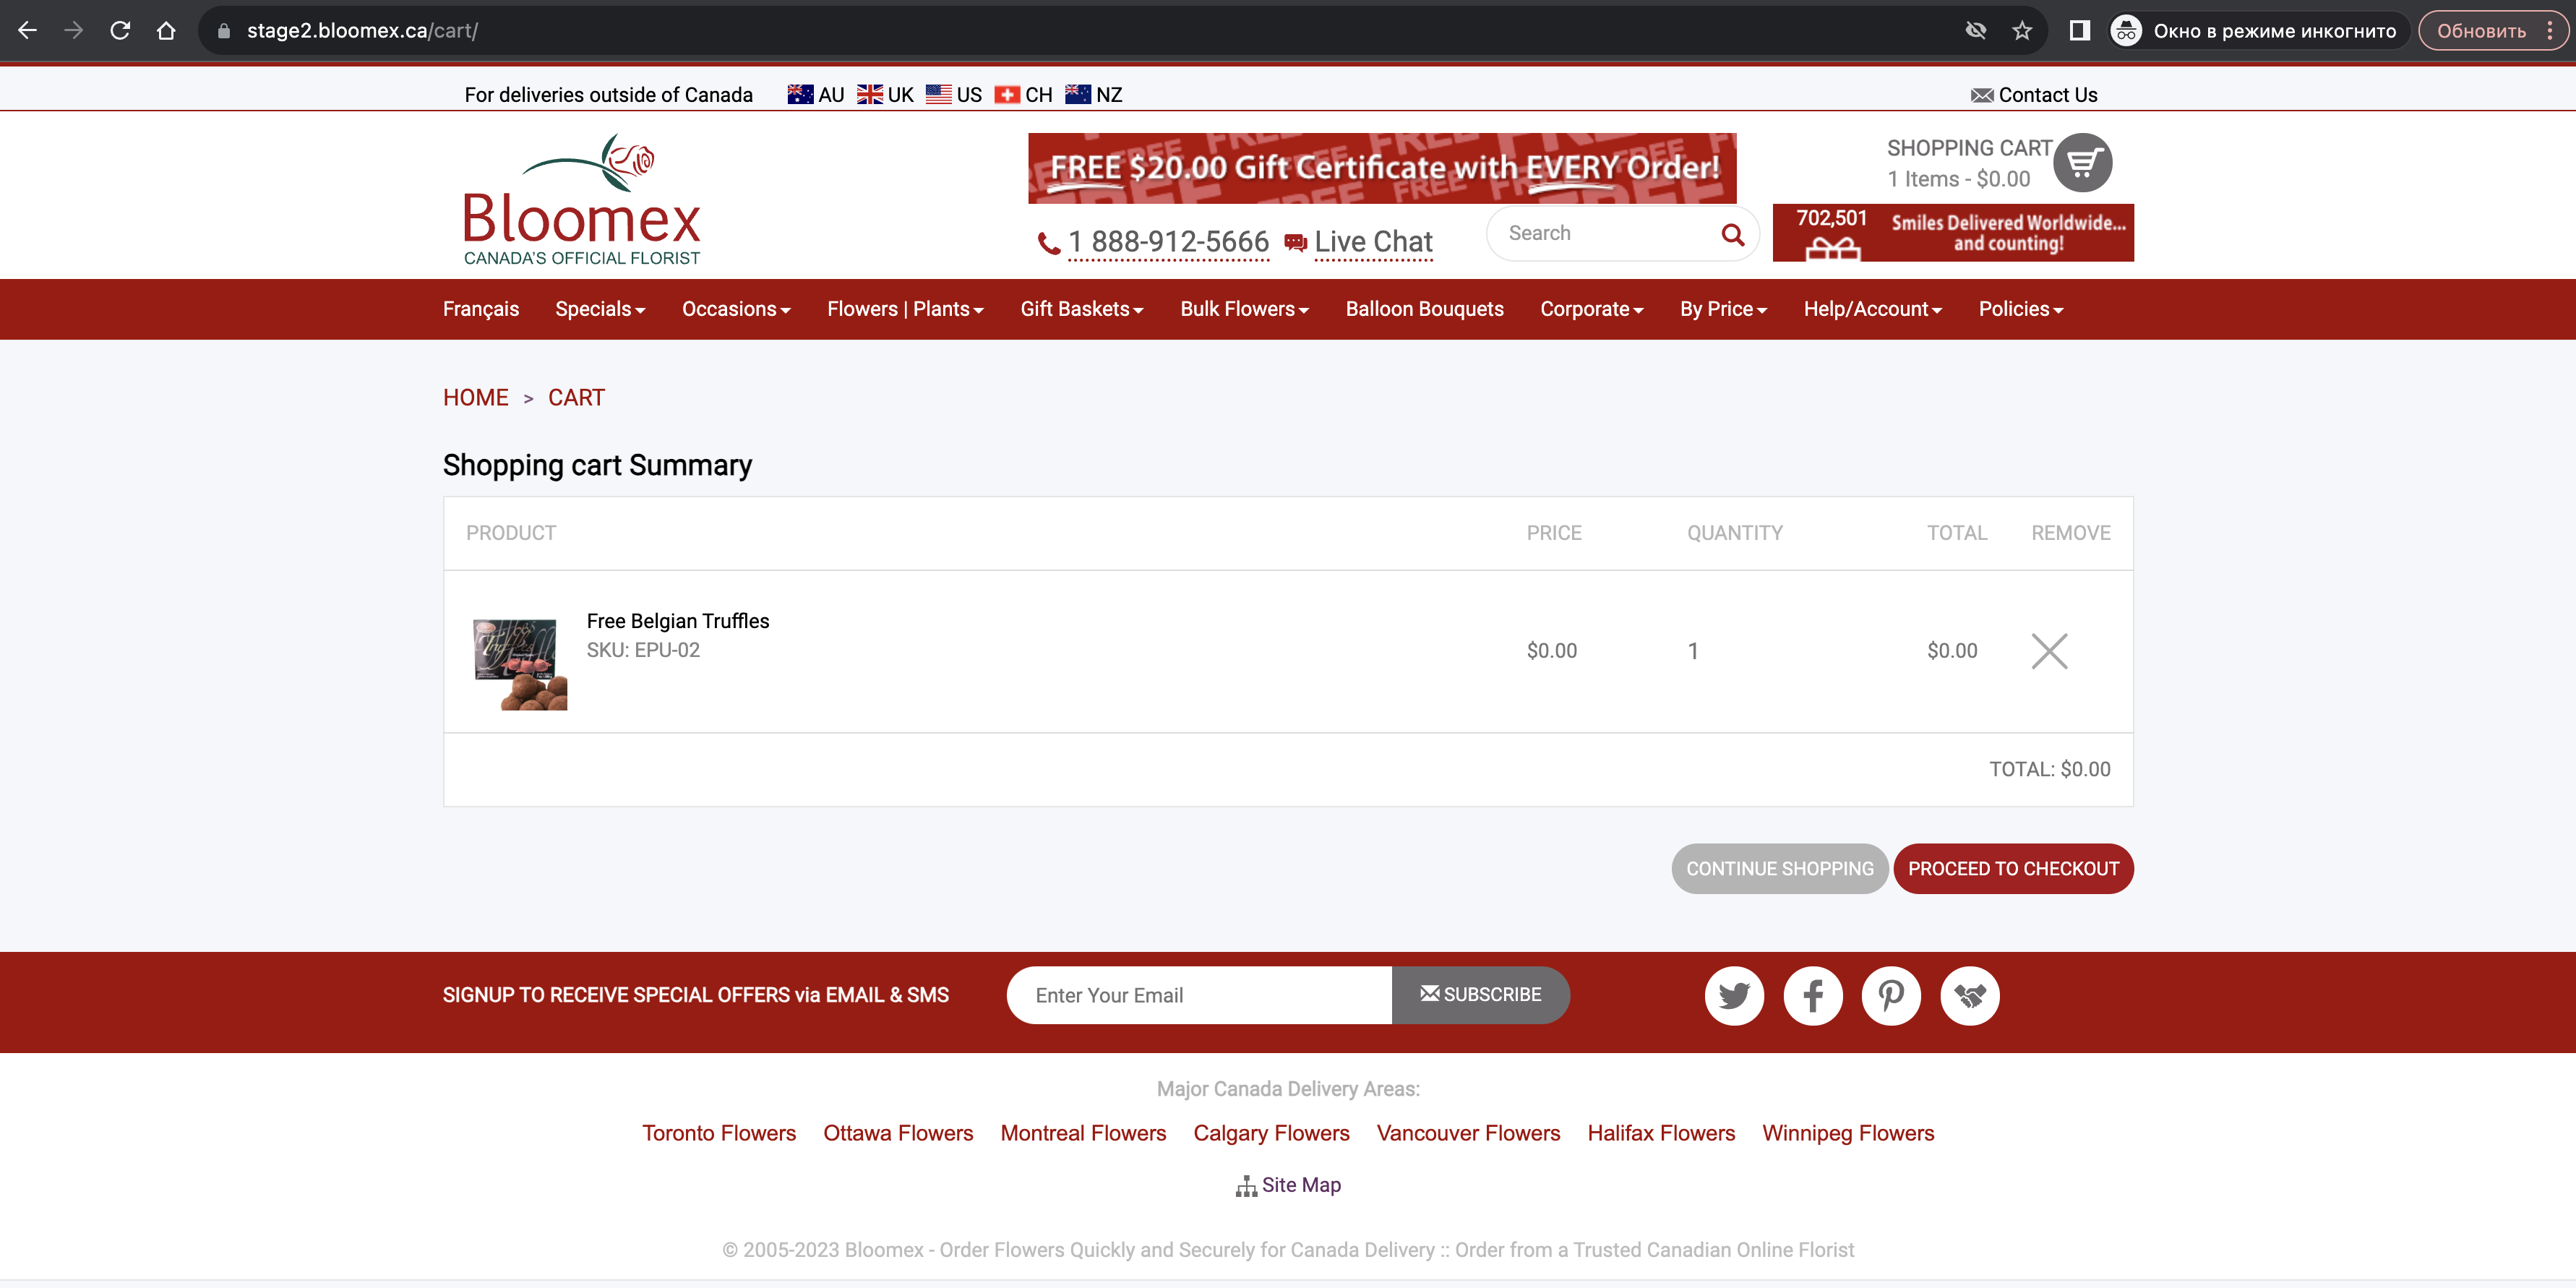Open Bloomex Twitter page icon
This screenshot has height=1288, width=2576.
click(1733, 995)
